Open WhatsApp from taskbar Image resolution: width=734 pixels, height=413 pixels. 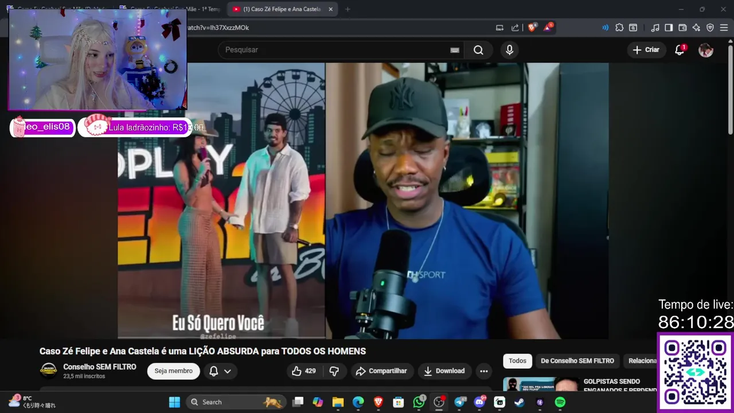coord(419,402)
